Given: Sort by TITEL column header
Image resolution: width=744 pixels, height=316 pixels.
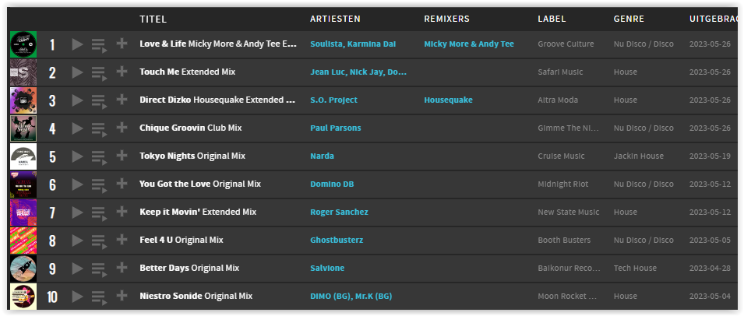Looking at the screenshot, I should click(153, 19).
